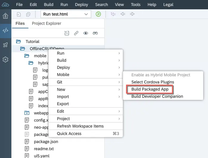This screenshot has height=158, width=208.
Task: Choose Select Cordova Plugins
Action: (163, 82)
